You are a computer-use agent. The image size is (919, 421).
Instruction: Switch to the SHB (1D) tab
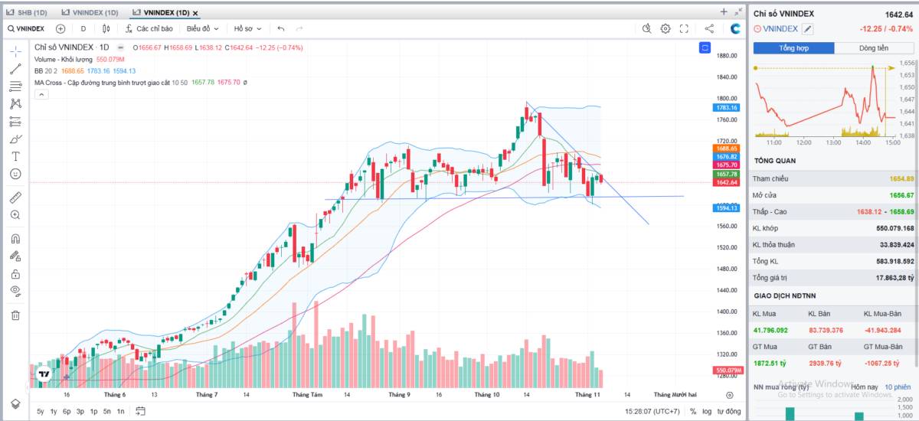[x=27, y=13]
